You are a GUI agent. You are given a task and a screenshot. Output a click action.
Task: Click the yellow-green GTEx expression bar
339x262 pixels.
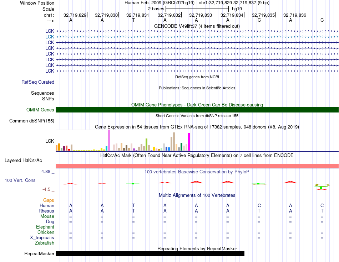pos(146,145)
